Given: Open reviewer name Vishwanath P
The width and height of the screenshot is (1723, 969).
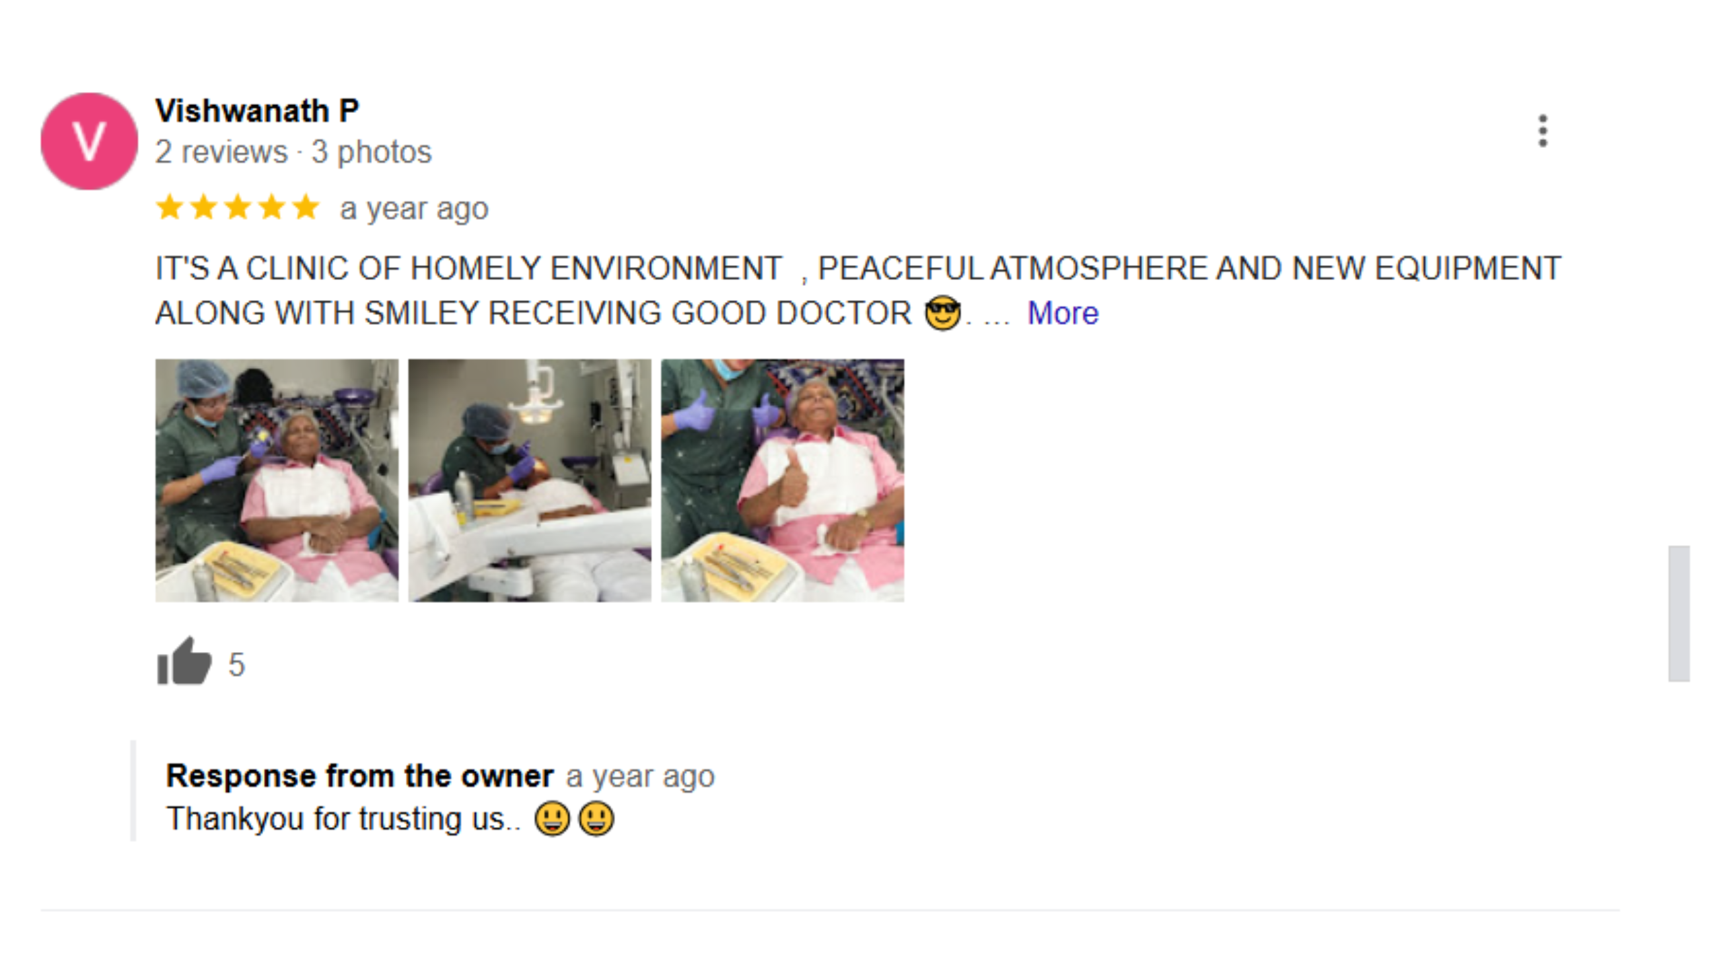Looking at the screenshot, I should [x=257, y=111].
